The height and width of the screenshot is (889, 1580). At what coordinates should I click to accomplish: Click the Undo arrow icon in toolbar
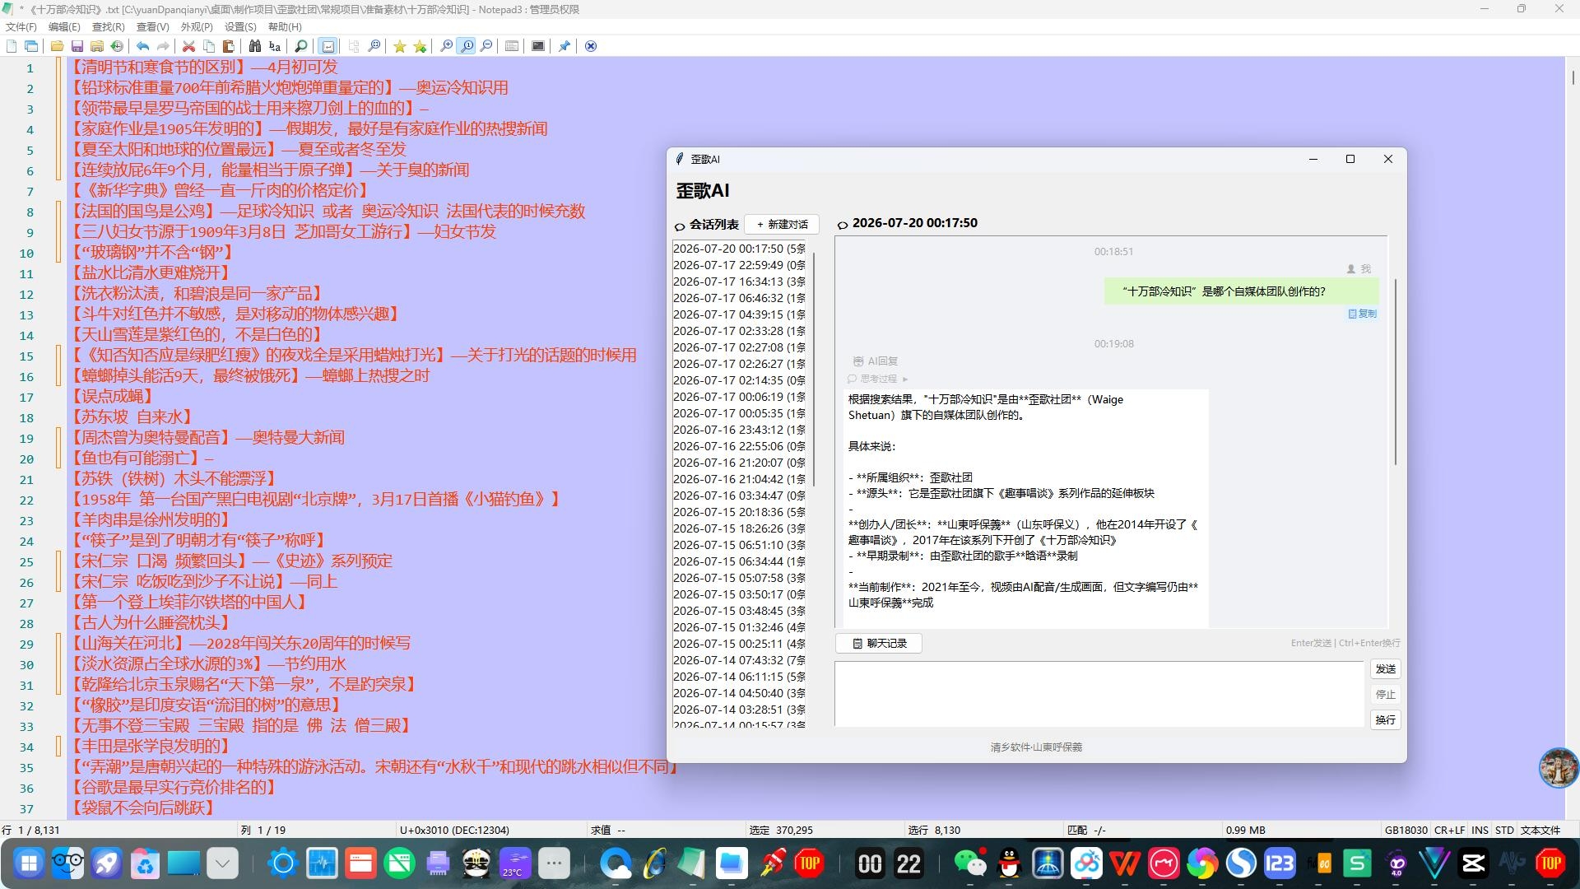tap(142, 46)
